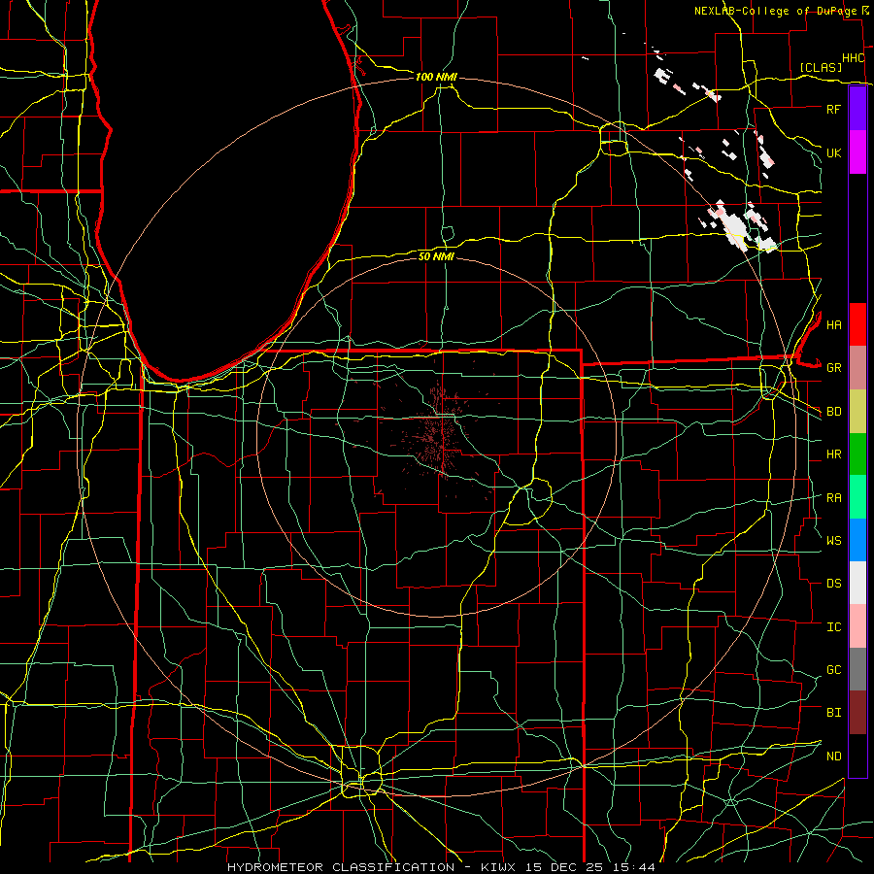Select the gray GC legend swatch
The image size is (874, 874).
(x=857, y=669)
